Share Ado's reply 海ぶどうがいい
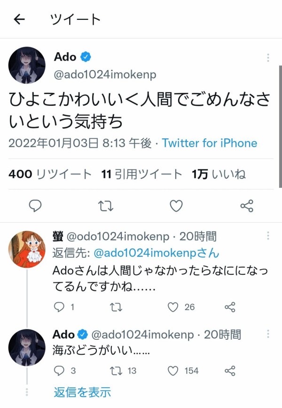Image resolution: width=282 pixels, height=408 pixels. (x=230, y=371)
